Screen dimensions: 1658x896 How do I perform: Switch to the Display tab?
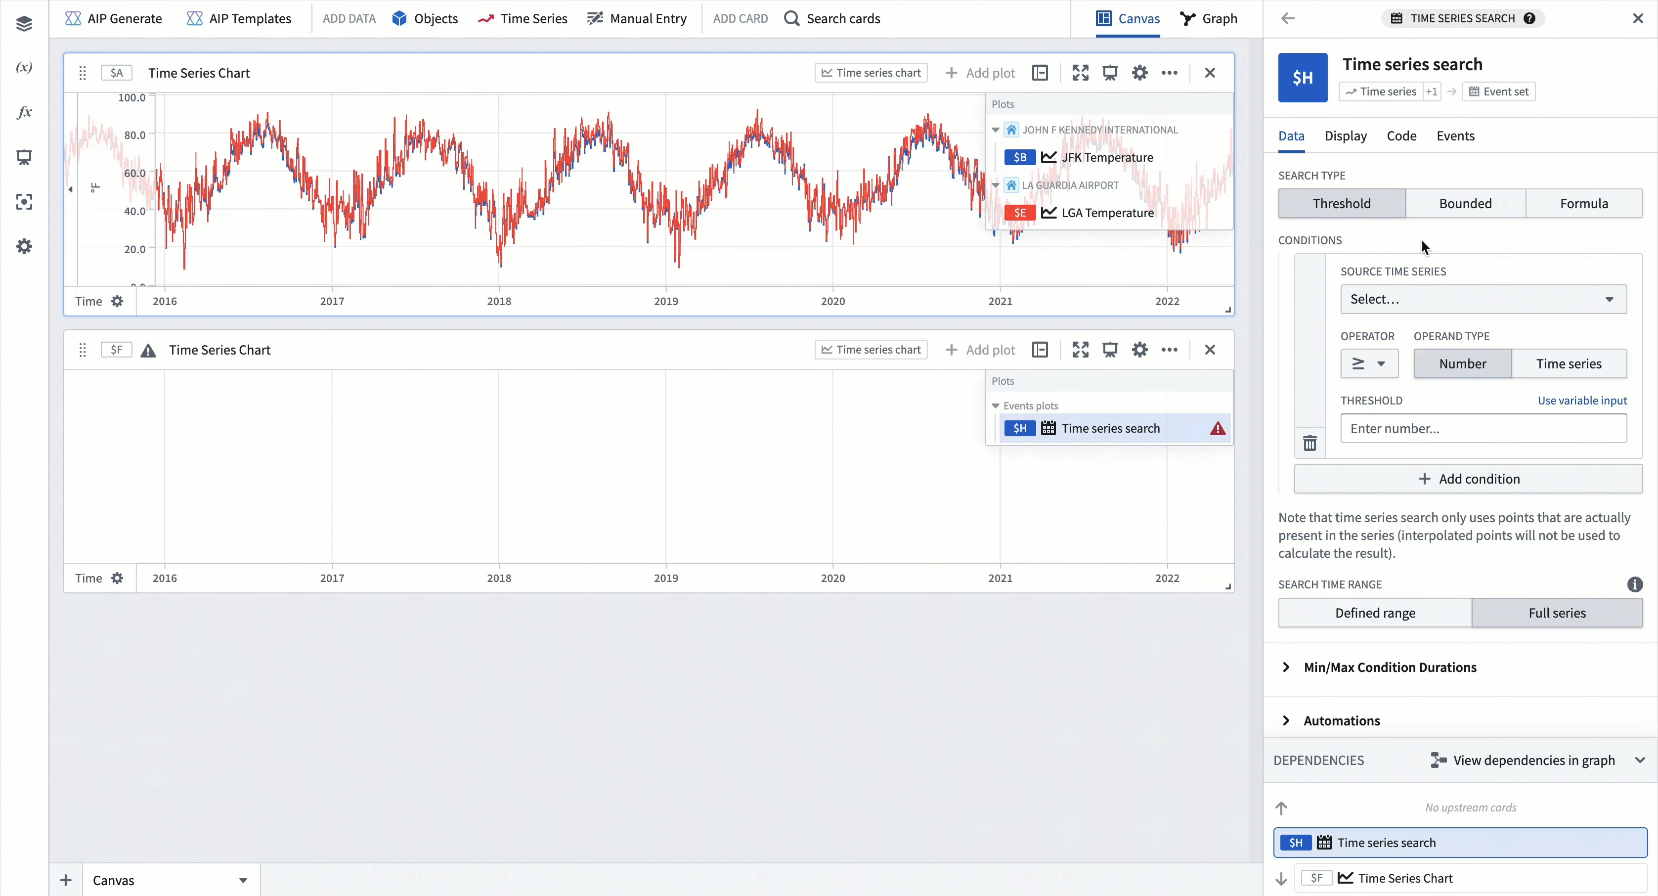coord(1345,136)
